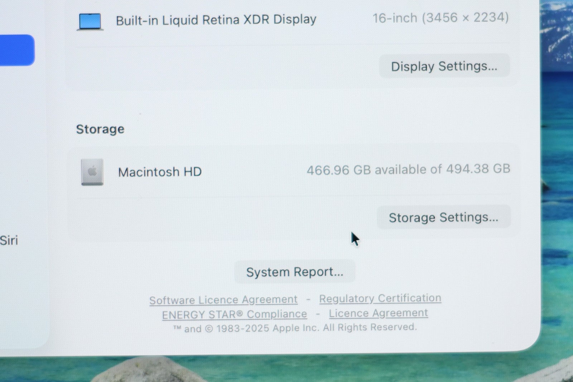Open the Regulatory Certification link
The image size is (573, 382).
[x=380, y=298]
